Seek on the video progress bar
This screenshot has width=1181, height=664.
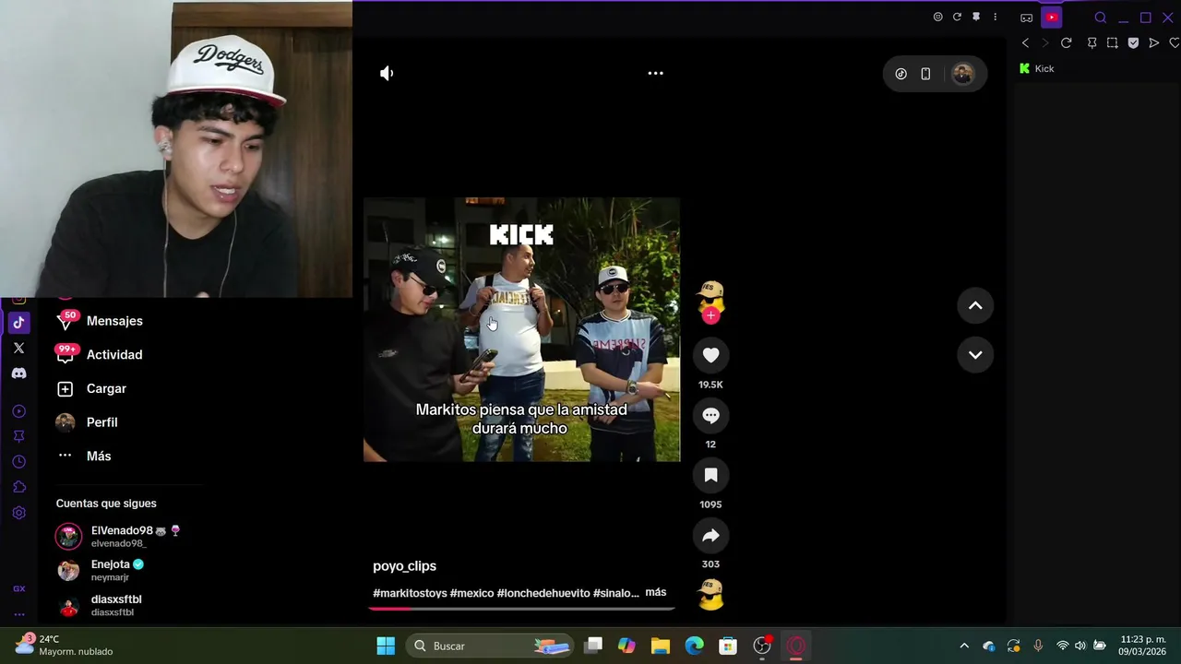[522, 608]
